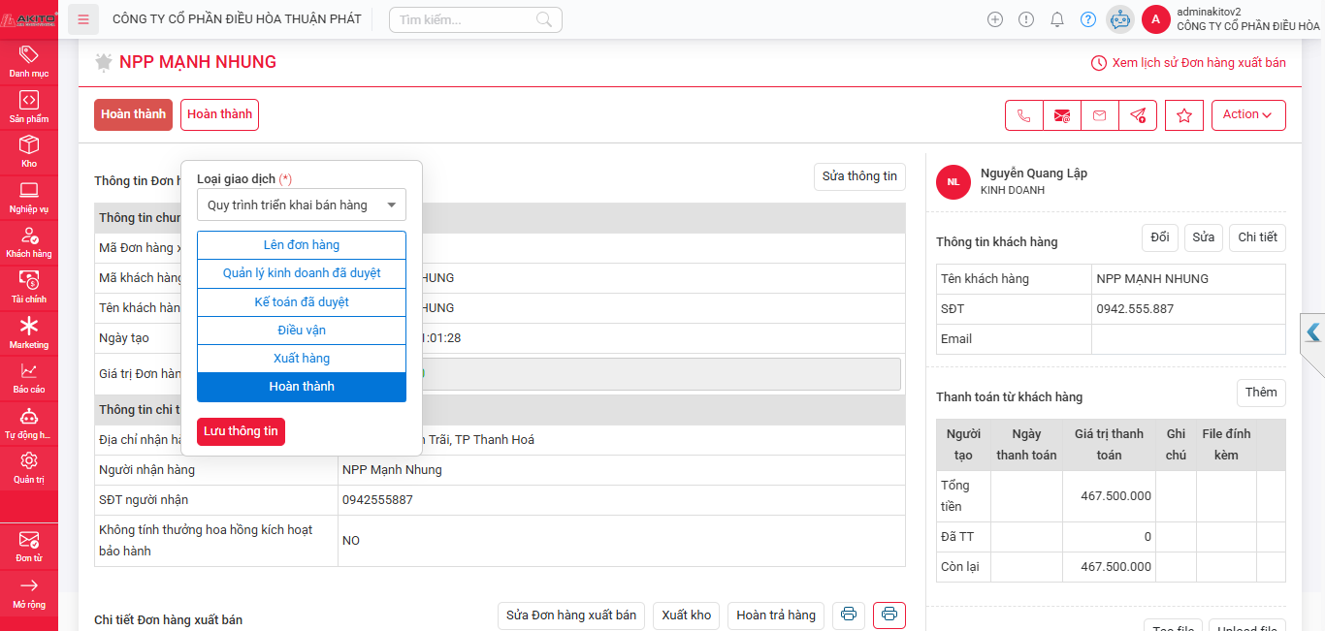
Task: Click the Tìm kiếm search field
Action: (x=466, y=19)
